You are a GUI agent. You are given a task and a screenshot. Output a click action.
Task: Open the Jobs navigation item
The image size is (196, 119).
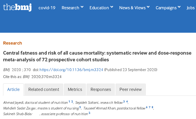pyautogui.click(x=191, y=8)
